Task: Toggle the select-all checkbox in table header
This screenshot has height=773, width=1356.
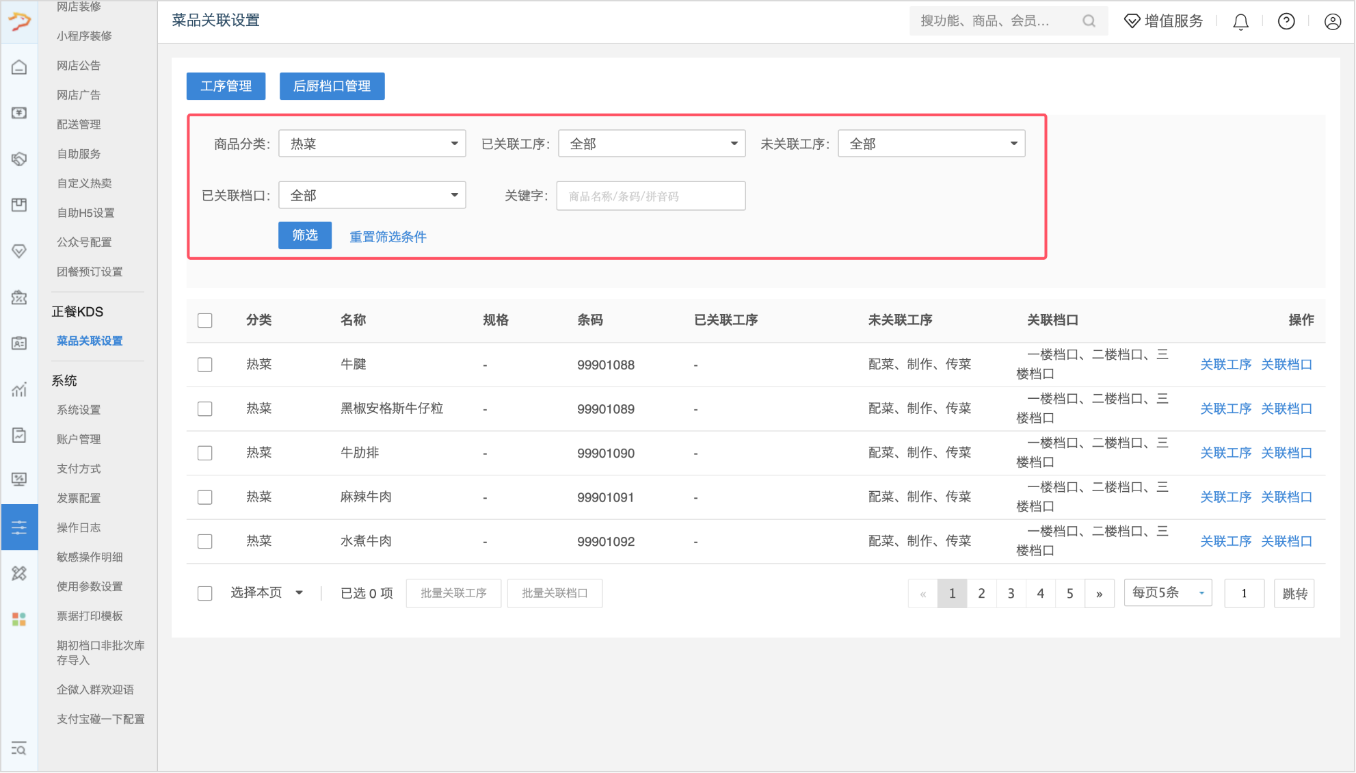Action: (205, 320)
